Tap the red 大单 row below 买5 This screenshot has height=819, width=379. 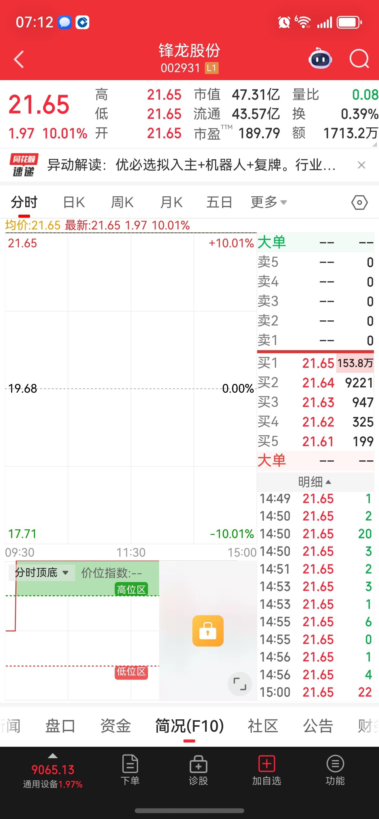[x=316, y=461]
